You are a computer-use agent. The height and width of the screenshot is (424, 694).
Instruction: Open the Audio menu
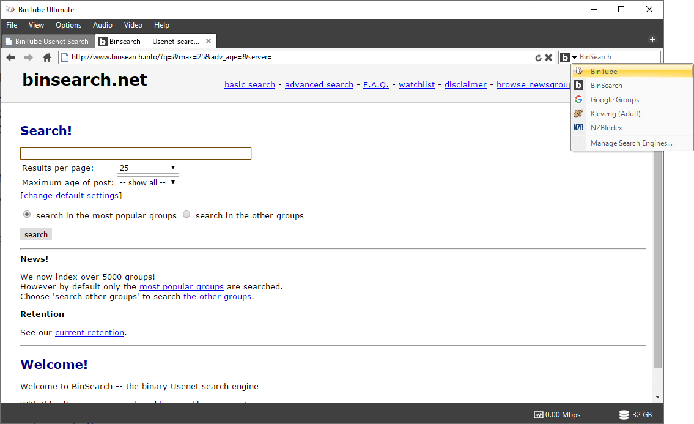[103, 25]
